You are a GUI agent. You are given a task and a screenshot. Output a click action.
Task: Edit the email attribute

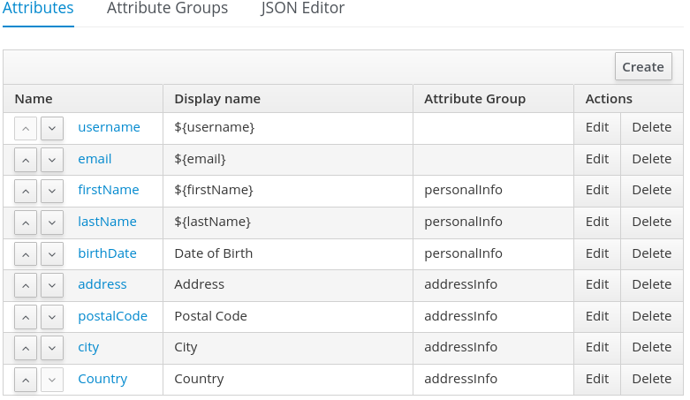coord(597,159)
